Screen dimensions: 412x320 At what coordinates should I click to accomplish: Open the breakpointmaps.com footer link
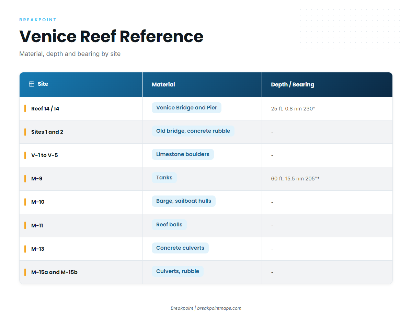click(219, 308)
